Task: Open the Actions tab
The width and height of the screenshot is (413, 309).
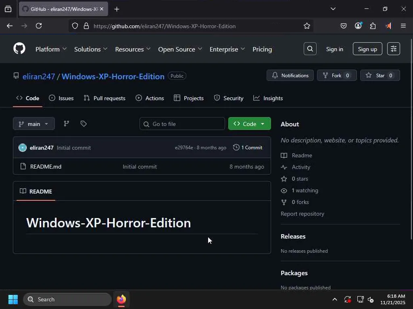Action: click(x=150, y=98)
